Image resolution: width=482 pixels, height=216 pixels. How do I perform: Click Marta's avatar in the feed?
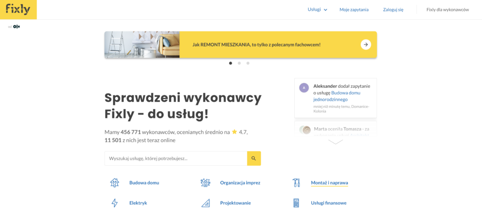coord(306,130)
